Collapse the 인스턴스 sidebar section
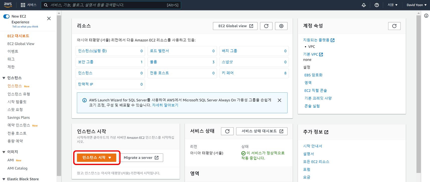This screenshot has height=182, width=430. (4, 78)
